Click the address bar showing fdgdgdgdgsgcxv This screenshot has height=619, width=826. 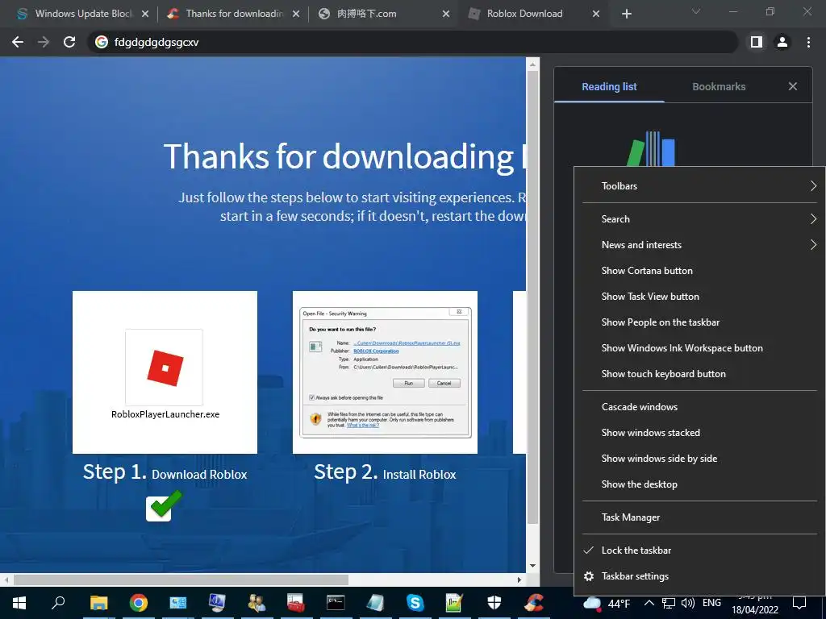click(414, 42)
